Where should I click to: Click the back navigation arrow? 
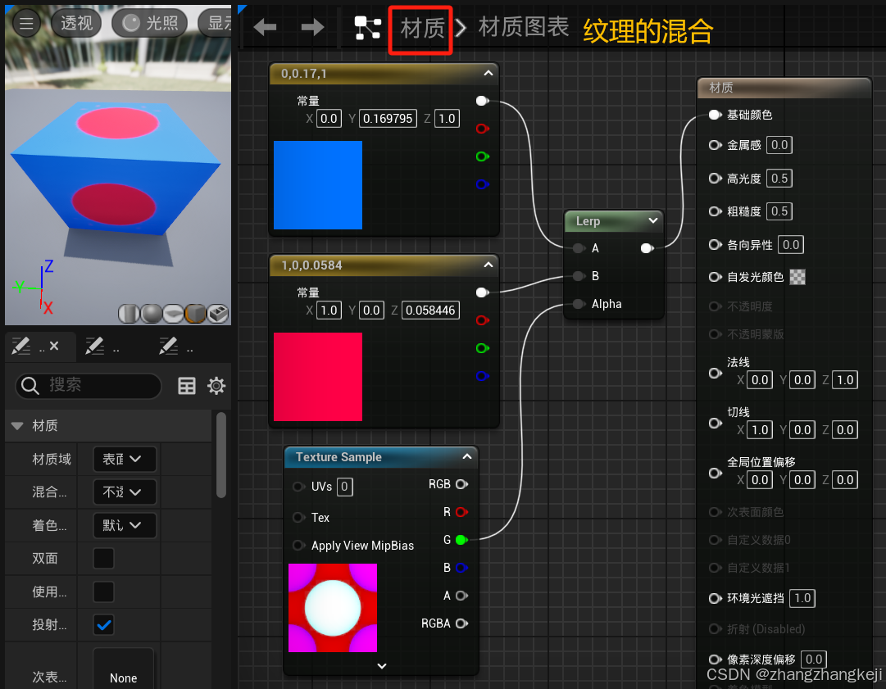pyautogui.click(x=265, y=27)
